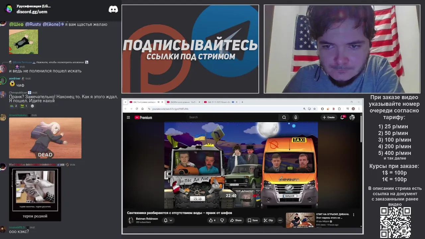
Task: Open YouTube notifications bell with 9+ badge
Action: coord(343,117)
